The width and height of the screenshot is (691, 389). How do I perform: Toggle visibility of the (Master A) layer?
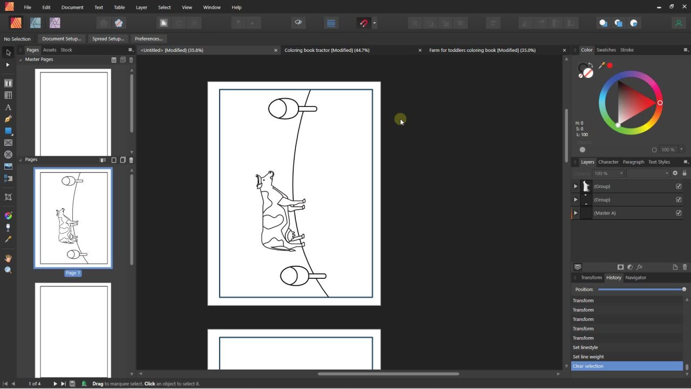coord(679,213)
